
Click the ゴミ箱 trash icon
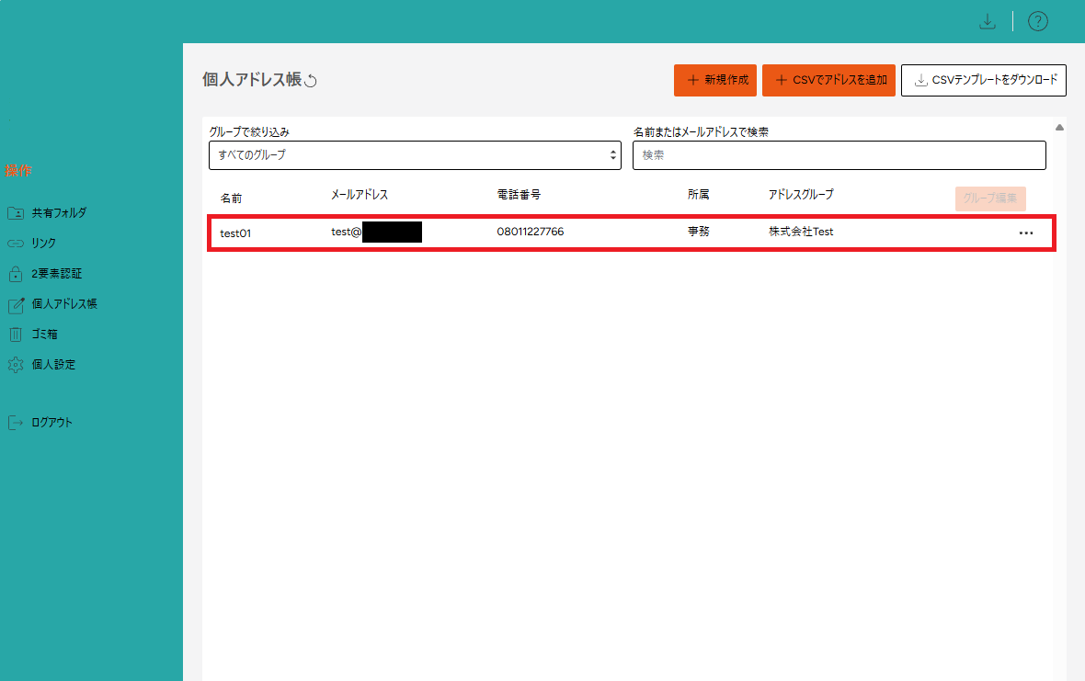click(x=16, y=335)
